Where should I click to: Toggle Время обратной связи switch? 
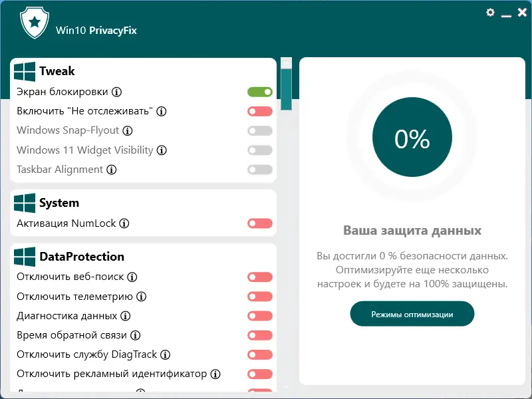pos(260,335)
